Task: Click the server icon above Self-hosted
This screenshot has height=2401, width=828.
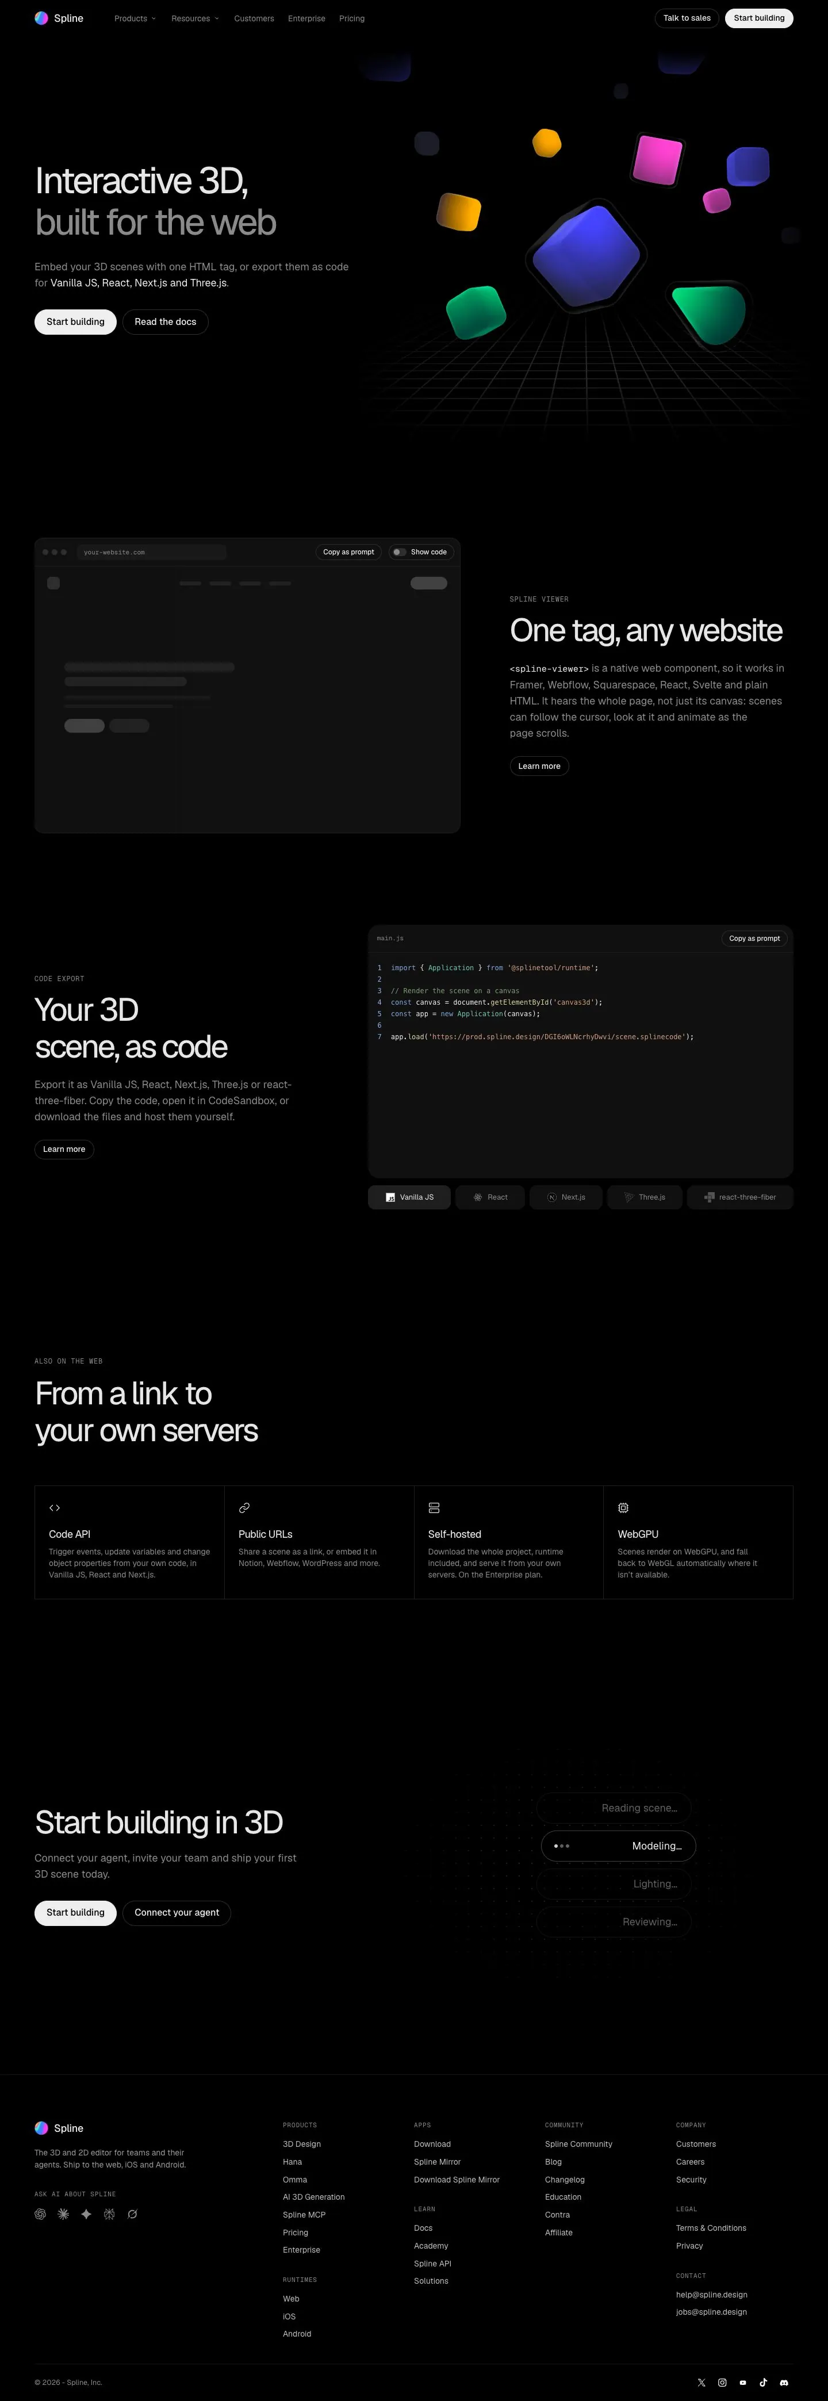Action: click(434, 1507)
